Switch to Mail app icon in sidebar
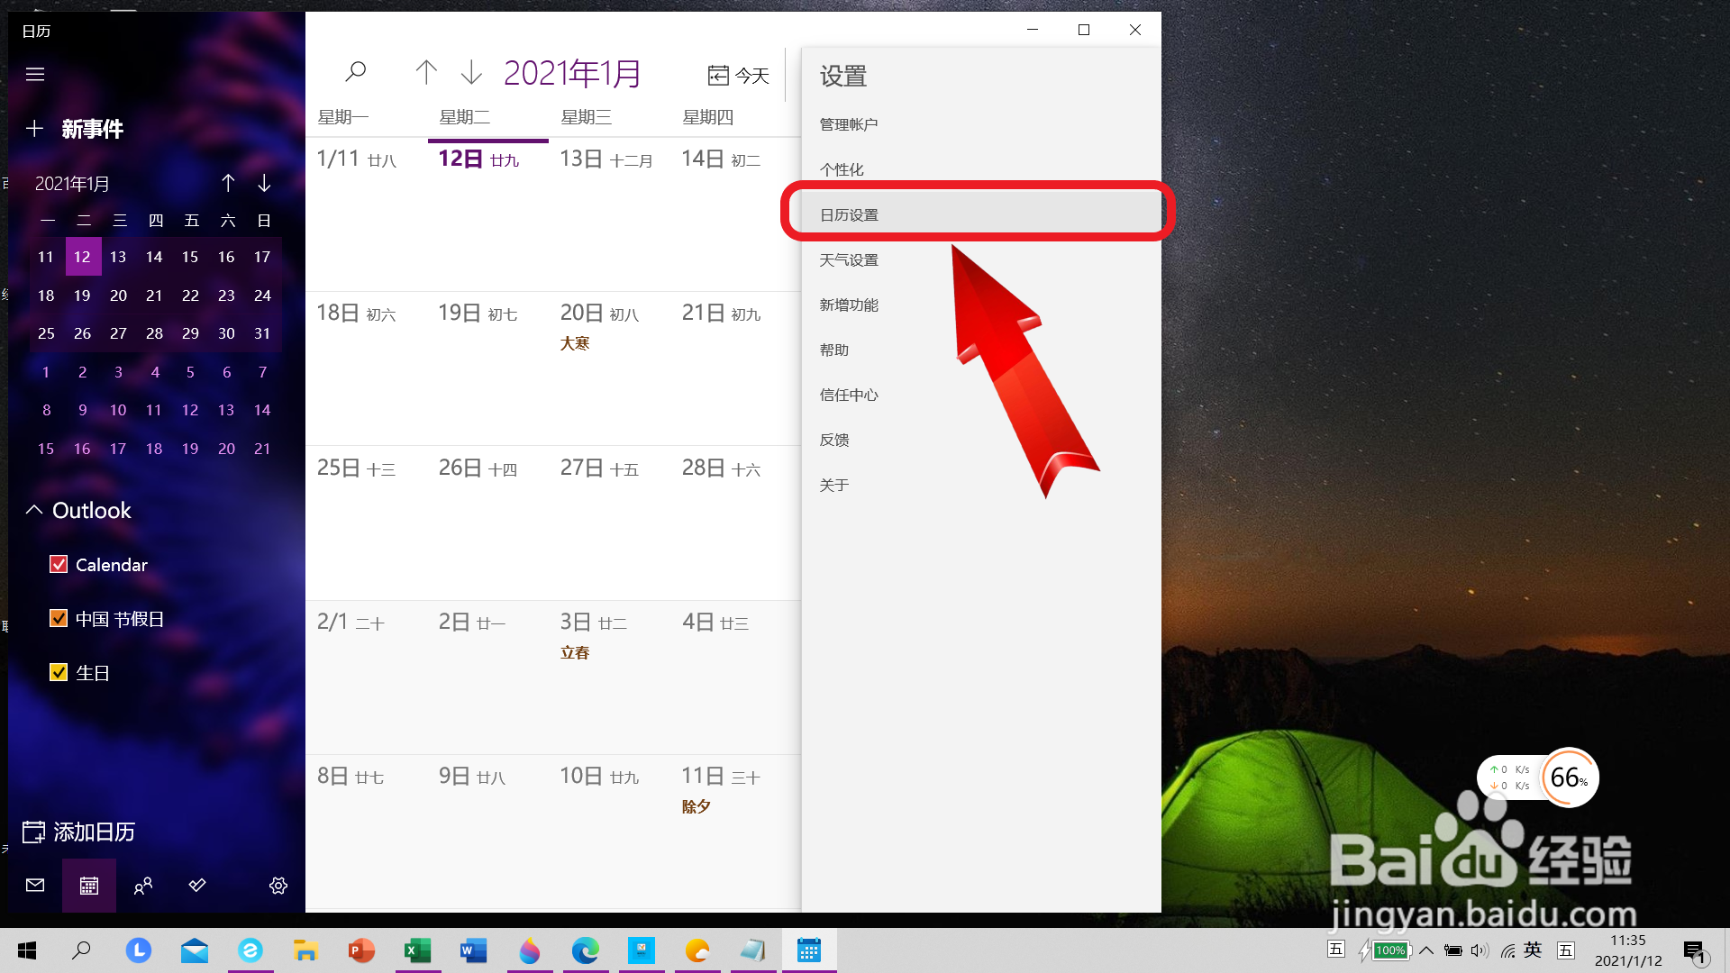 (x=35, y=886)
